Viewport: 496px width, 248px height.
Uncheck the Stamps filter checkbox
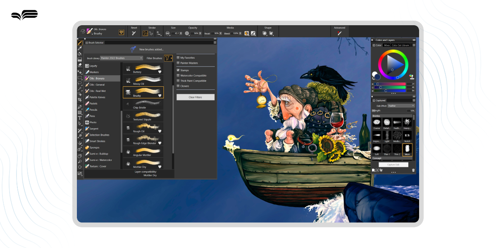[178, 70]
